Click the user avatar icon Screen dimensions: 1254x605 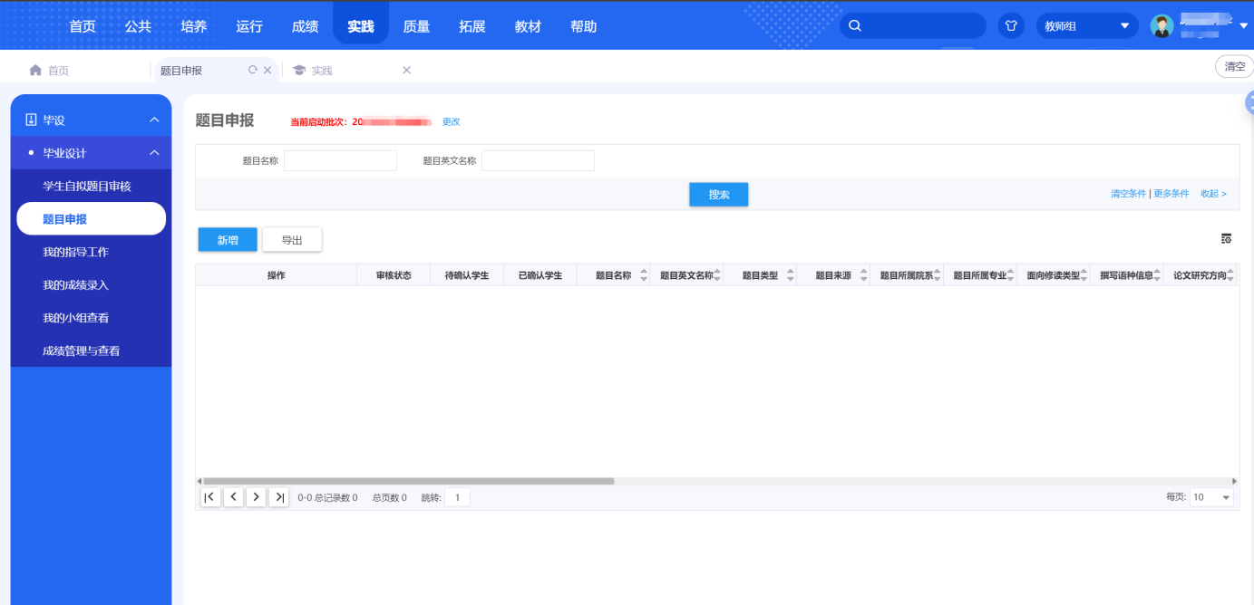(1162, 25)
